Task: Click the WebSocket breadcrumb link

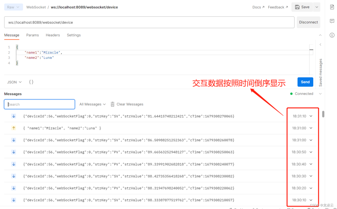Action: click(x=36, y=7)
